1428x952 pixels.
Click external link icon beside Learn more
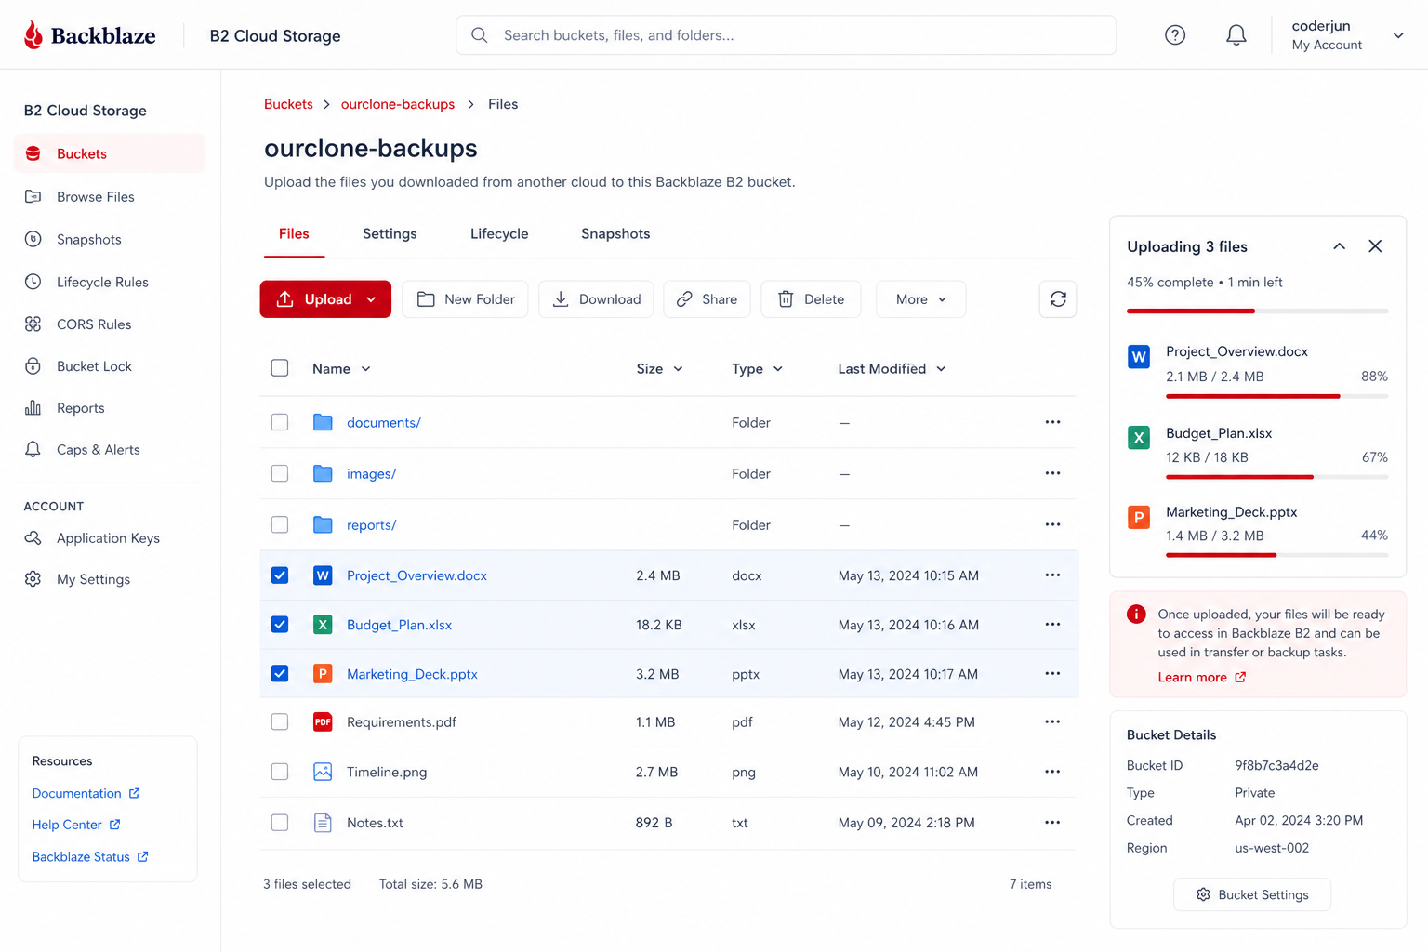tap(1240, 678)
